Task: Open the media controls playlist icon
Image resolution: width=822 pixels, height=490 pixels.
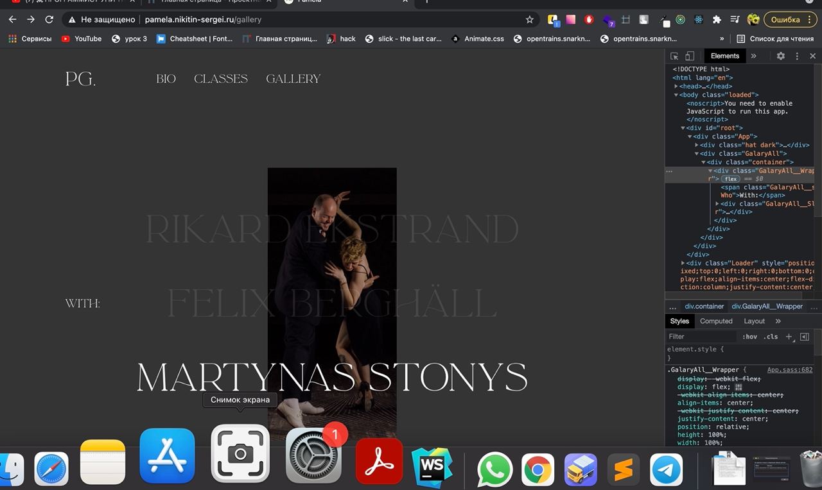Action: pyautogui.click(x=735, y=20)
